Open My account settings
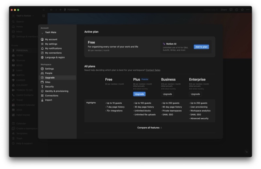This screenshot has height=169, width=261. [51, 39]
